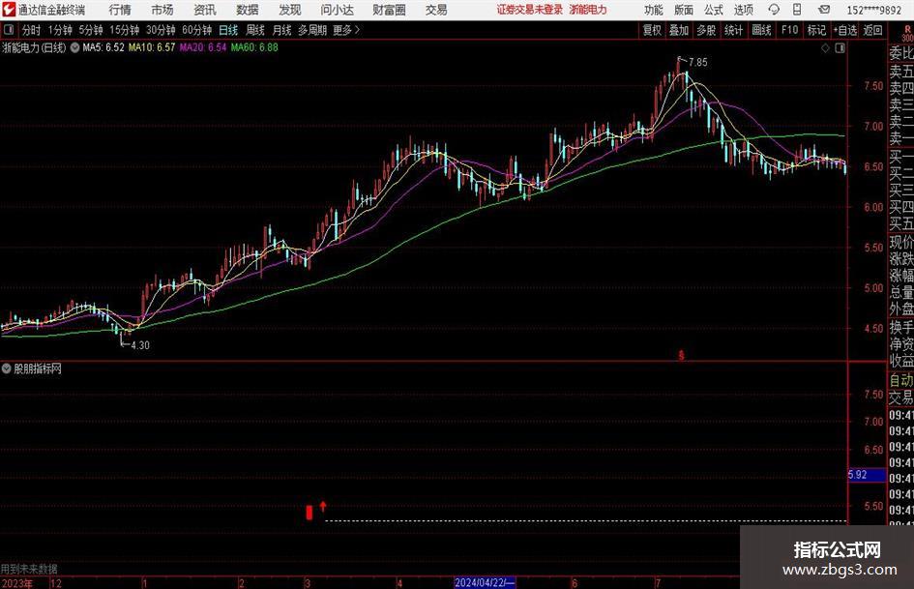Open the 市场 menu
This screenshot has width=914, height=589.
pyautogui.click(x=162, y=10)
